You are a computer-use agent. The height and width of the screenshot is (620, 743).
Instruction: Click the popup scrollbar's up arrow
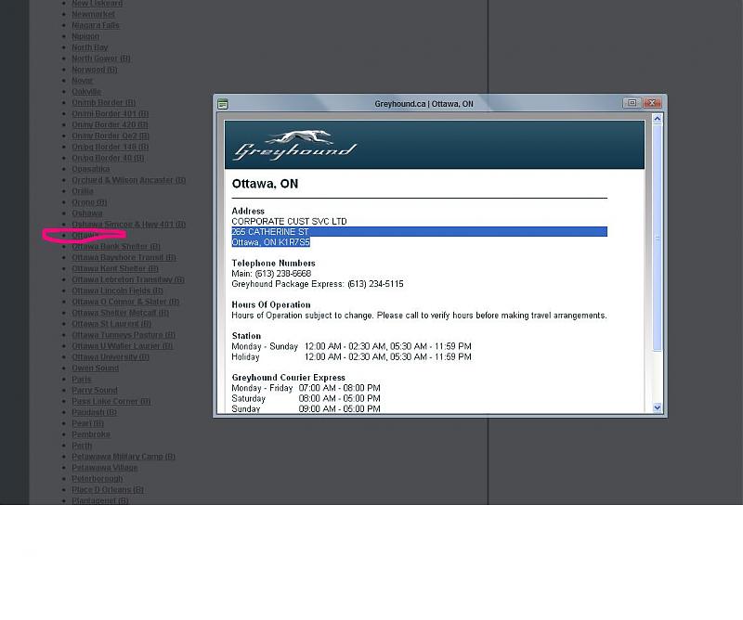(658, 120)
